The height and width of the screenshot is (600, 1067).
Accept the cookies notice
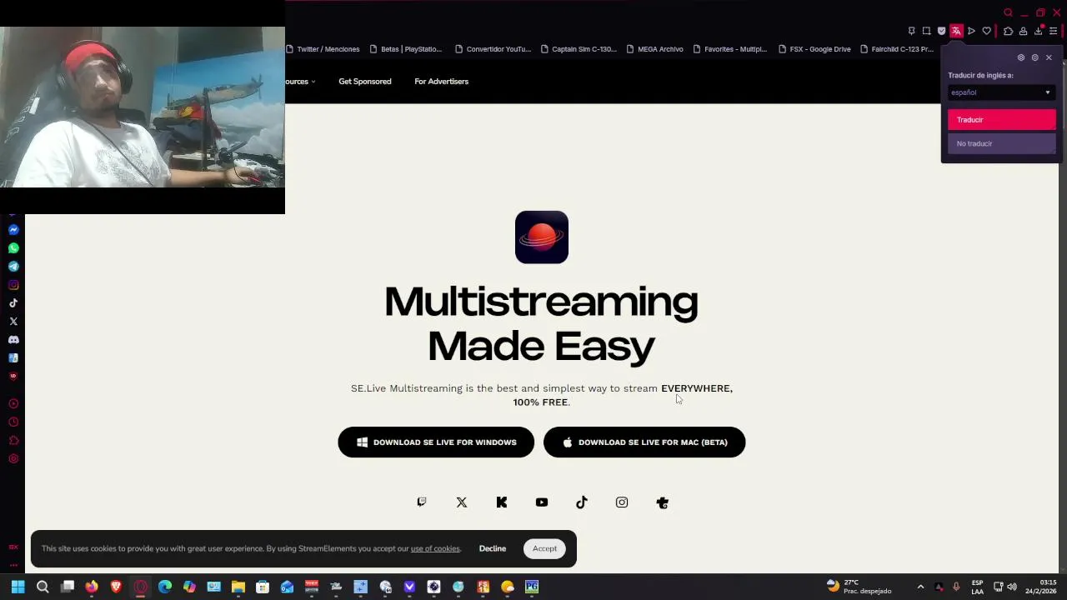click(x=544, y=548)
